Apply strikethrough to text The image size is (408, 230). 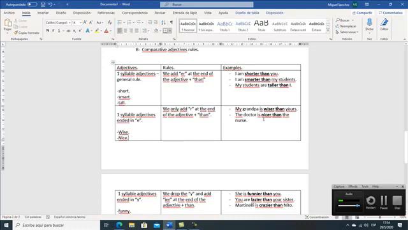[68, 31]
